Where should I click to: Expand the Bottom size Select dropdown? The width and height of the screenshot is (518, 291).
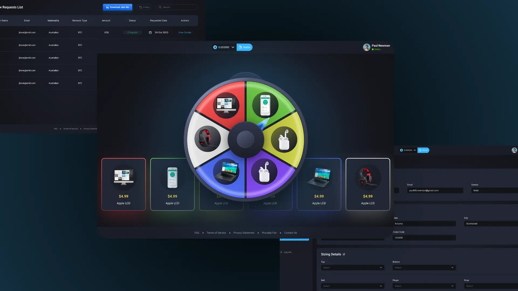[x=424, y=268]
